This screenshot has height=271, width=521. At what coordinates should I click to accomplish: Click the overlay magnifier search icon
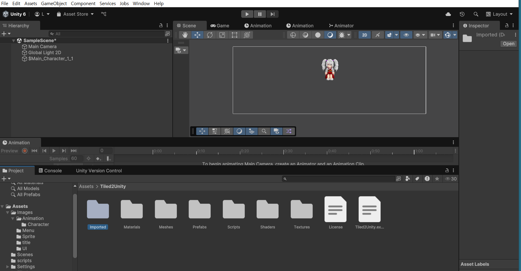click(264, 131)
